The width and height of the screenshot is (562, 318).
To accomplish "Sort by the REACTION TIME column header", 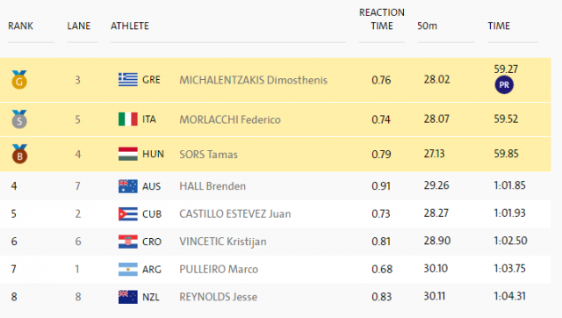I will pyautogui.click(x=382, y=19).
